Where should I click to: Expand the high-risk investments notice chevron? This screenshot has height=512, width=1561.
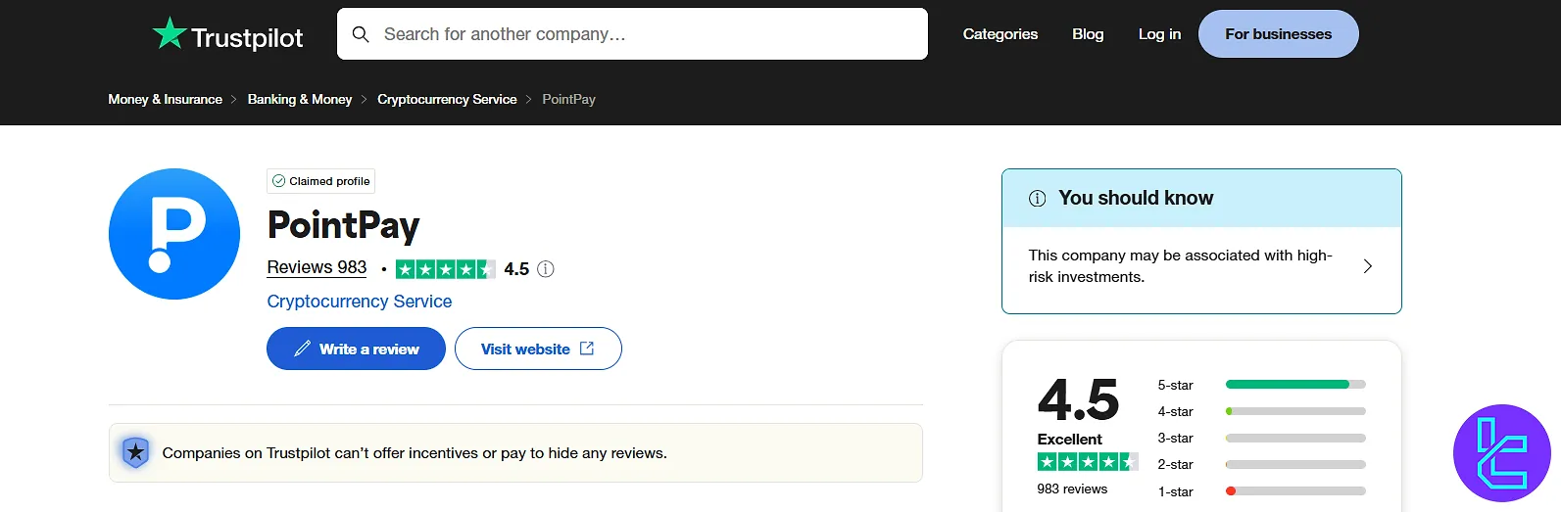(1368, 266)
